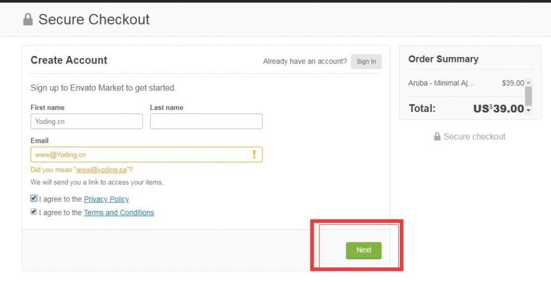Click the small lock icon under Order Summary
551x282 pixels.
click(437, 137)
